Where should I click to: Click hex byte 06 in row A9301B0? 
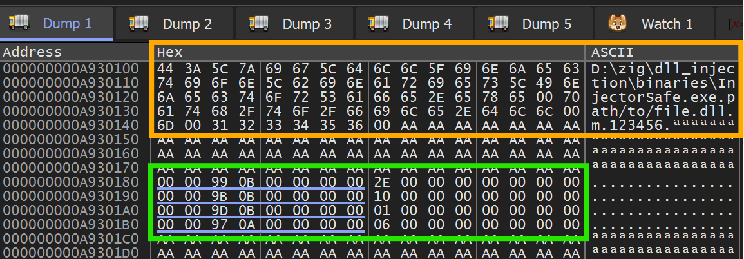(383, 224)
